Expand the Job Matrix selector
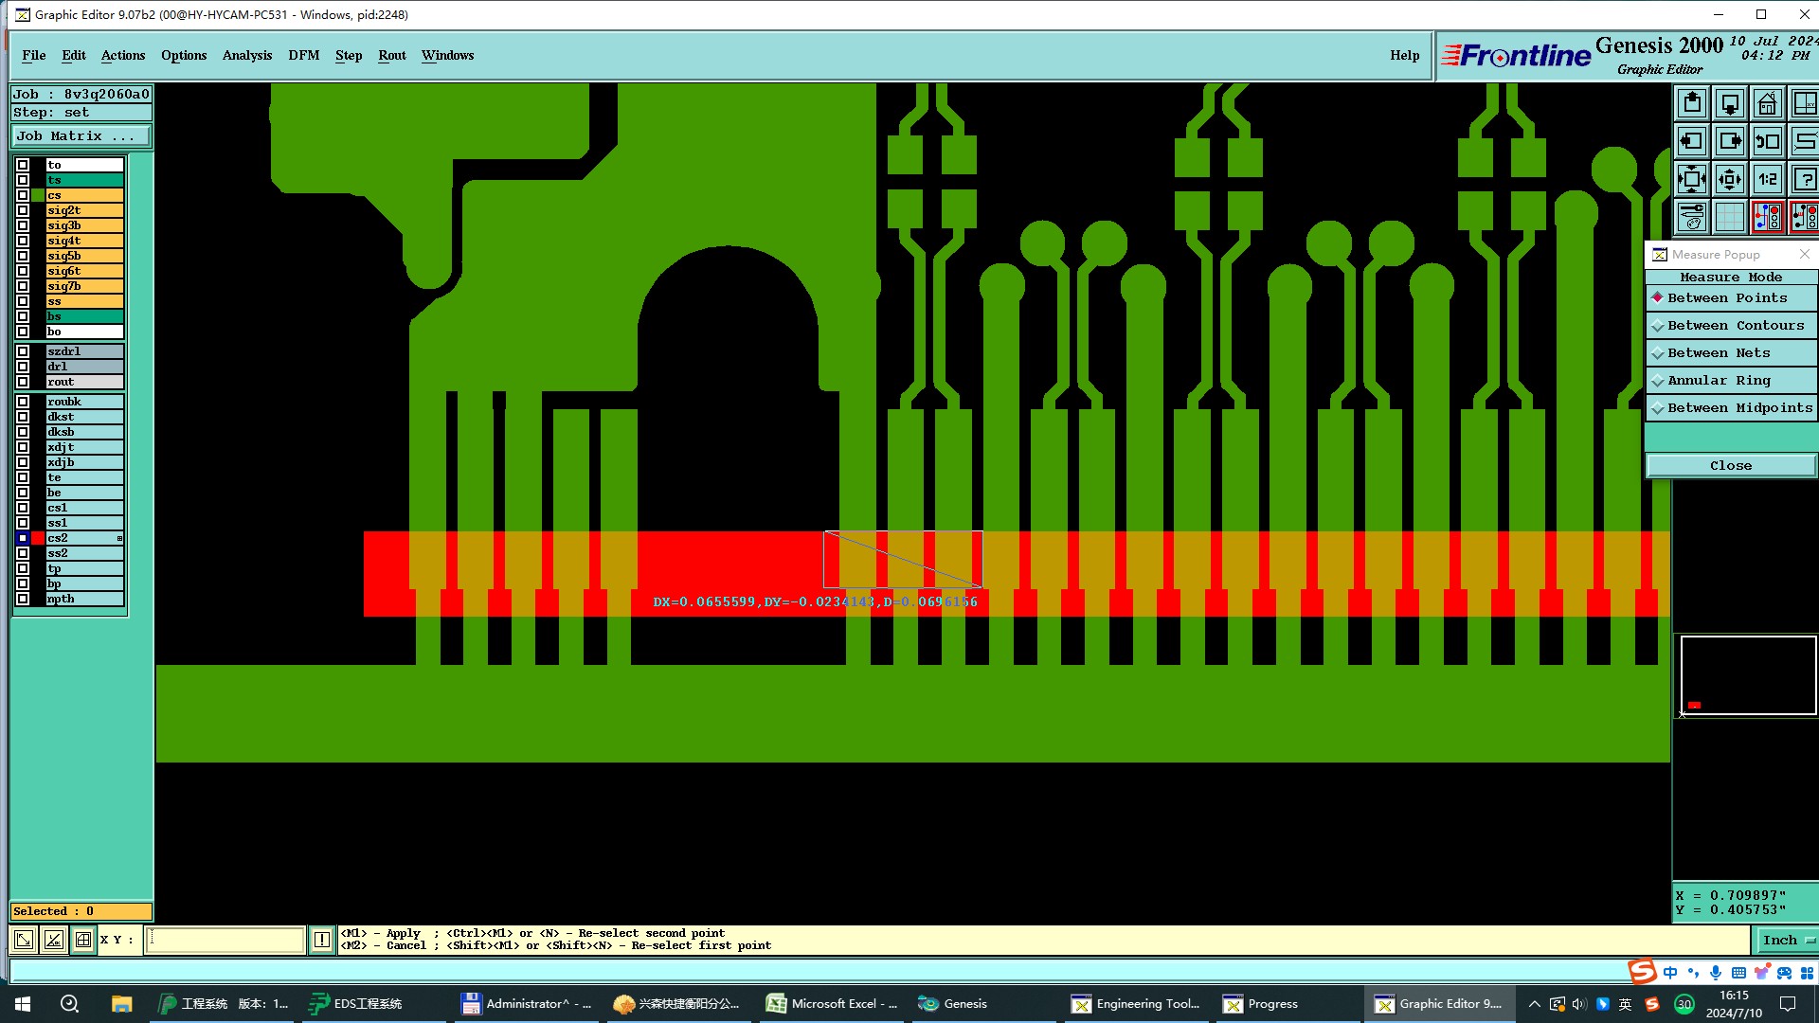This screenshot has width=1819, height=1023. click(x=81, y=135)
